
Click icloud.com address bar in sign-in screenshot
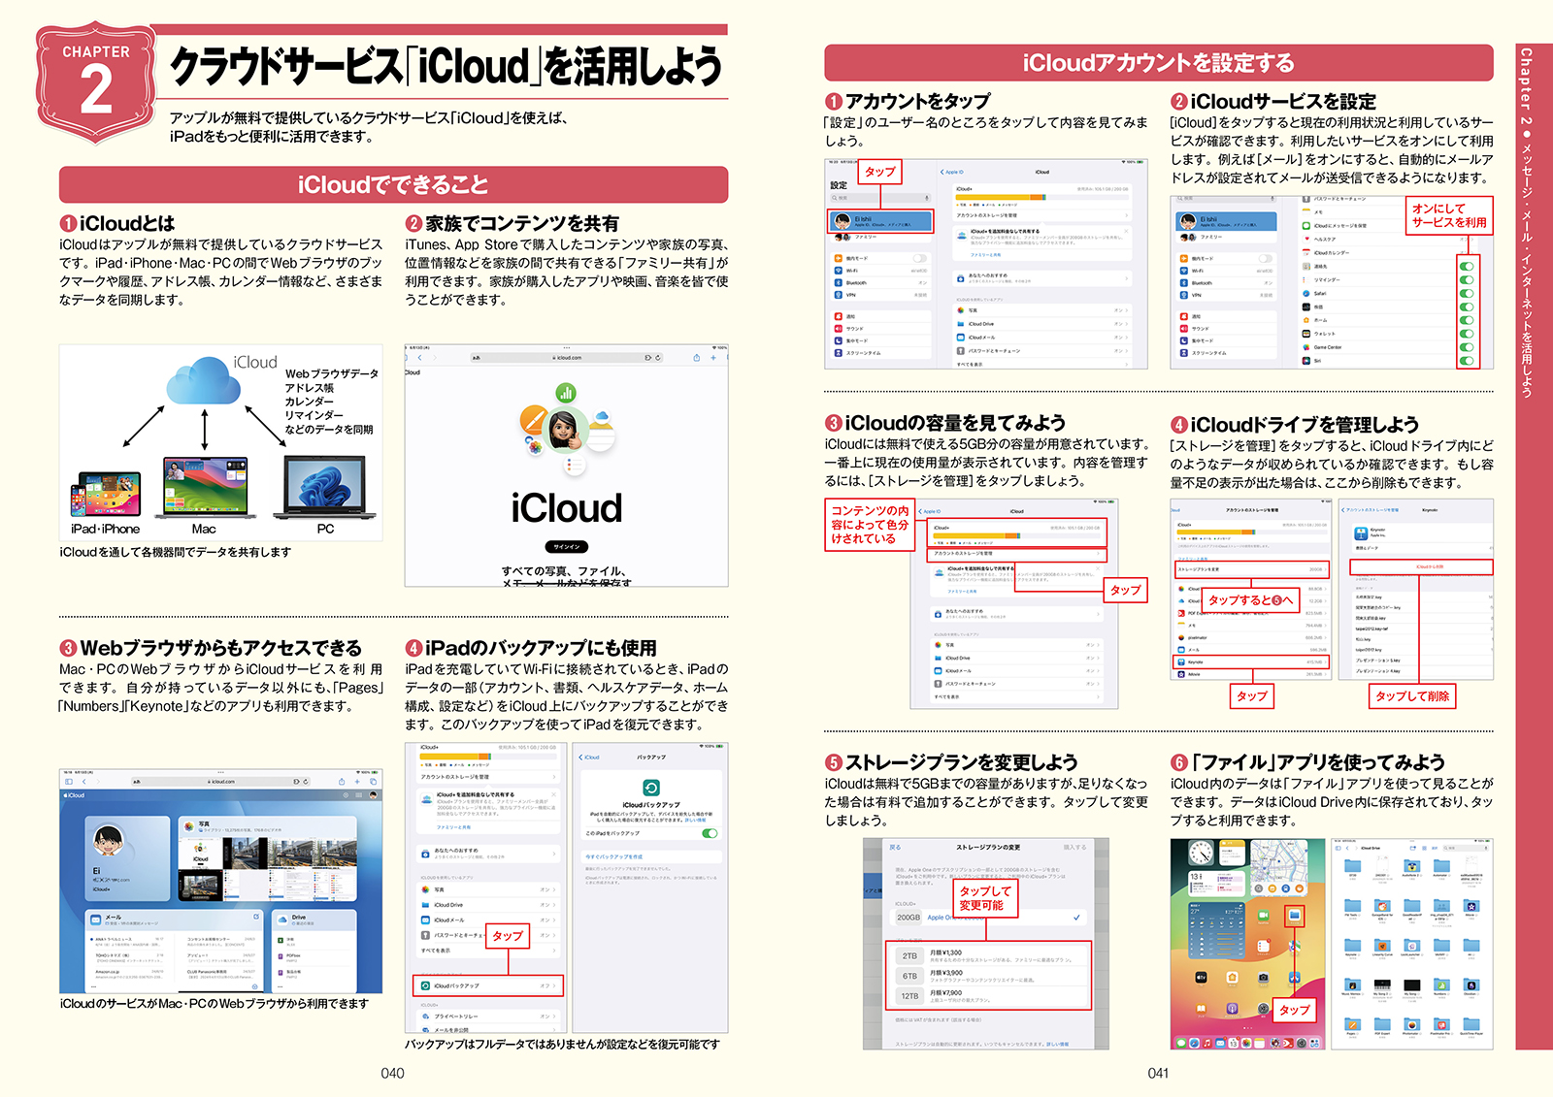[x=567, y=358]
